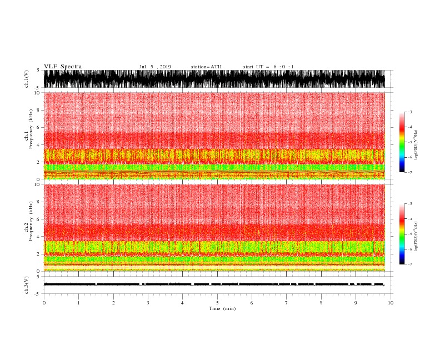This screenshot has height=340, width=440.
Task: Select the date text "Jul. 5 , 2019"
Action: click(155, 67)
